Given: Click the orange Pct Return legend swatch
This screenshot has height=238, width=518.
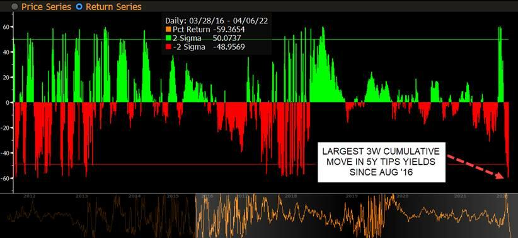Looking at the screenshot, I should click(x=168, y=30).
